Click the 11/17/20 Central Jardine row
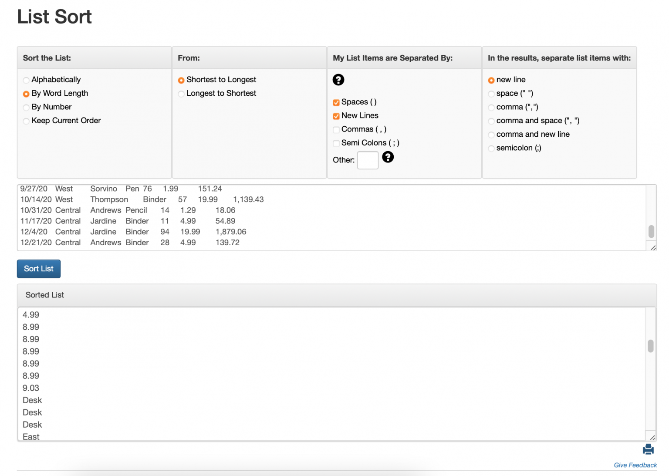The height and width of the screenshot is (476, 669). [128, 221]
